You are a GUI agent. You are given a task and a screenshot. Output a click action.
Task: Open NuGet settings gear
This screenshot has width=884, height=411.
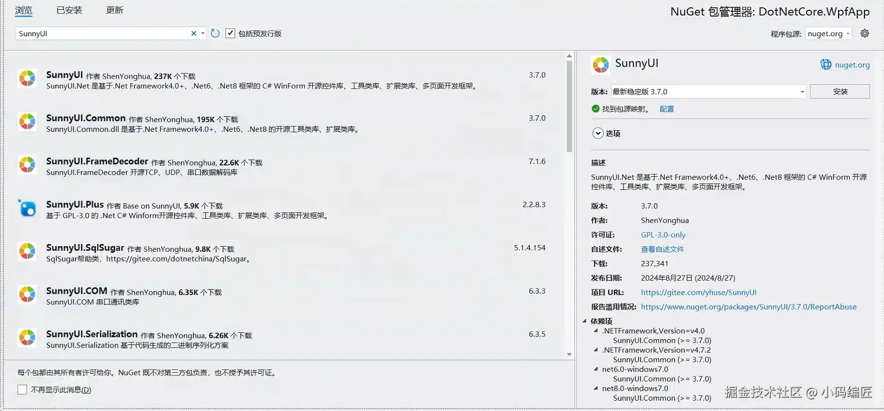point(864,33)
